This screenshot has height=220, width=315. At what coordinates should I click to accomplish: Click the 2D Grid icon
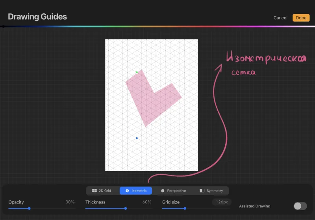tap(94, 190)
